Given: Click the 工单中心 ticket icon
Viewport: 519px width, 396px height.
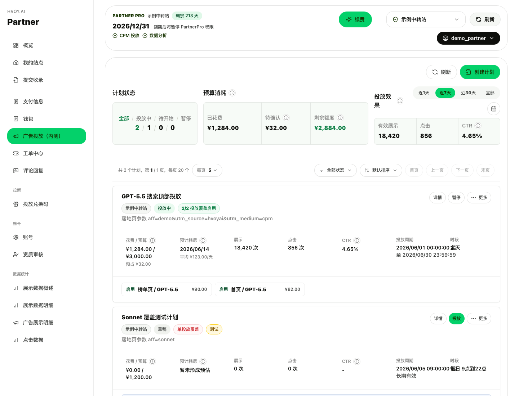Looking at the screenshot, I should [16, 153].
